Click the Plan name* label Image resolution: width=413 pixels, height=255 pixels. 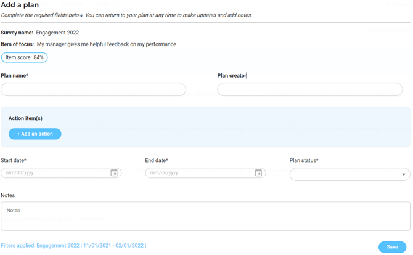pos(15,76)
